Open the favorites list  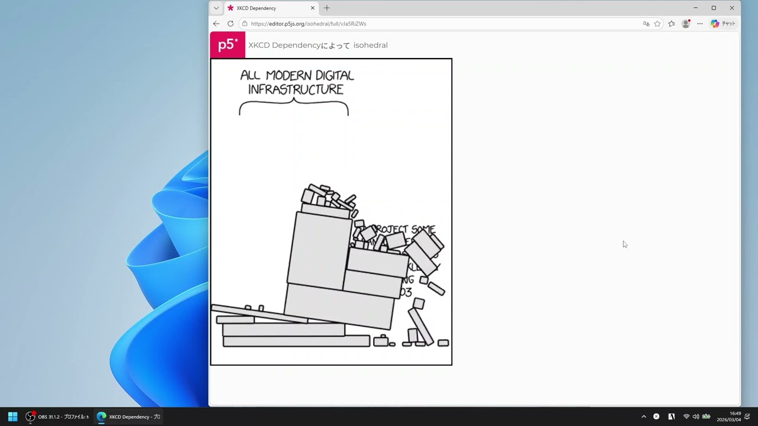click(x=672, y=24)
